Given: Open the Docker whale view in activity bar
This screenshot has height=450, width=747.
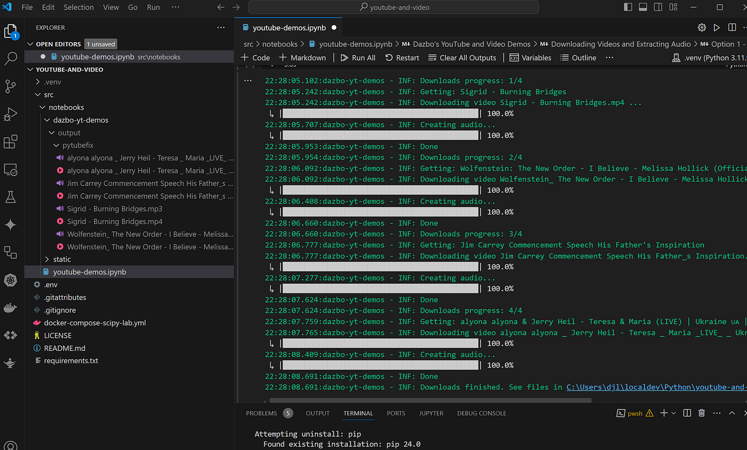Looking at the screenshot, I should pos(11,308).
